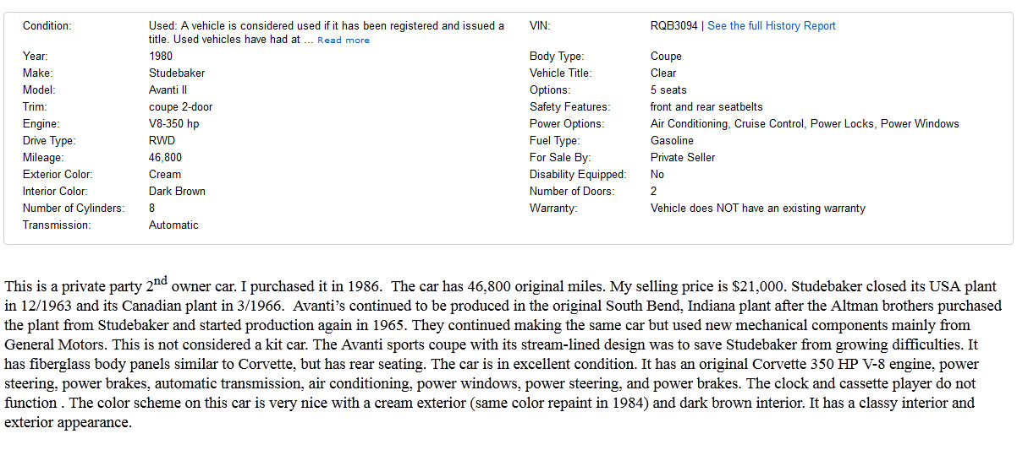1017x450 pixels.
Task: Select the Mileage value 46,800 in the table
Action: pyautogui.click(x=165, y=158)
